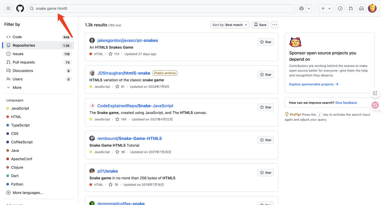This screenshot has height=205, width=381.
Task: Open the Sort by Best match dropdown
Action: pos(229,25)
